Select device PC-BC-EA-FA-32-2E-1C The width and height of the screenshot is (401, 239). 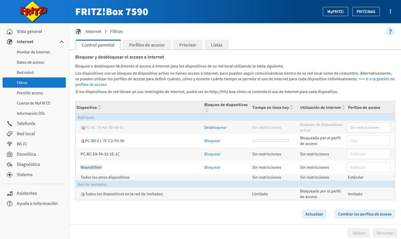100,154
